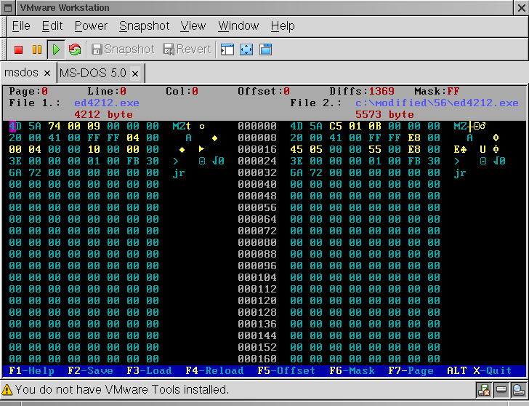Click offset label 000128
Image resolution: width=529 pixels, height=406 pixels.
pos(257,312)
